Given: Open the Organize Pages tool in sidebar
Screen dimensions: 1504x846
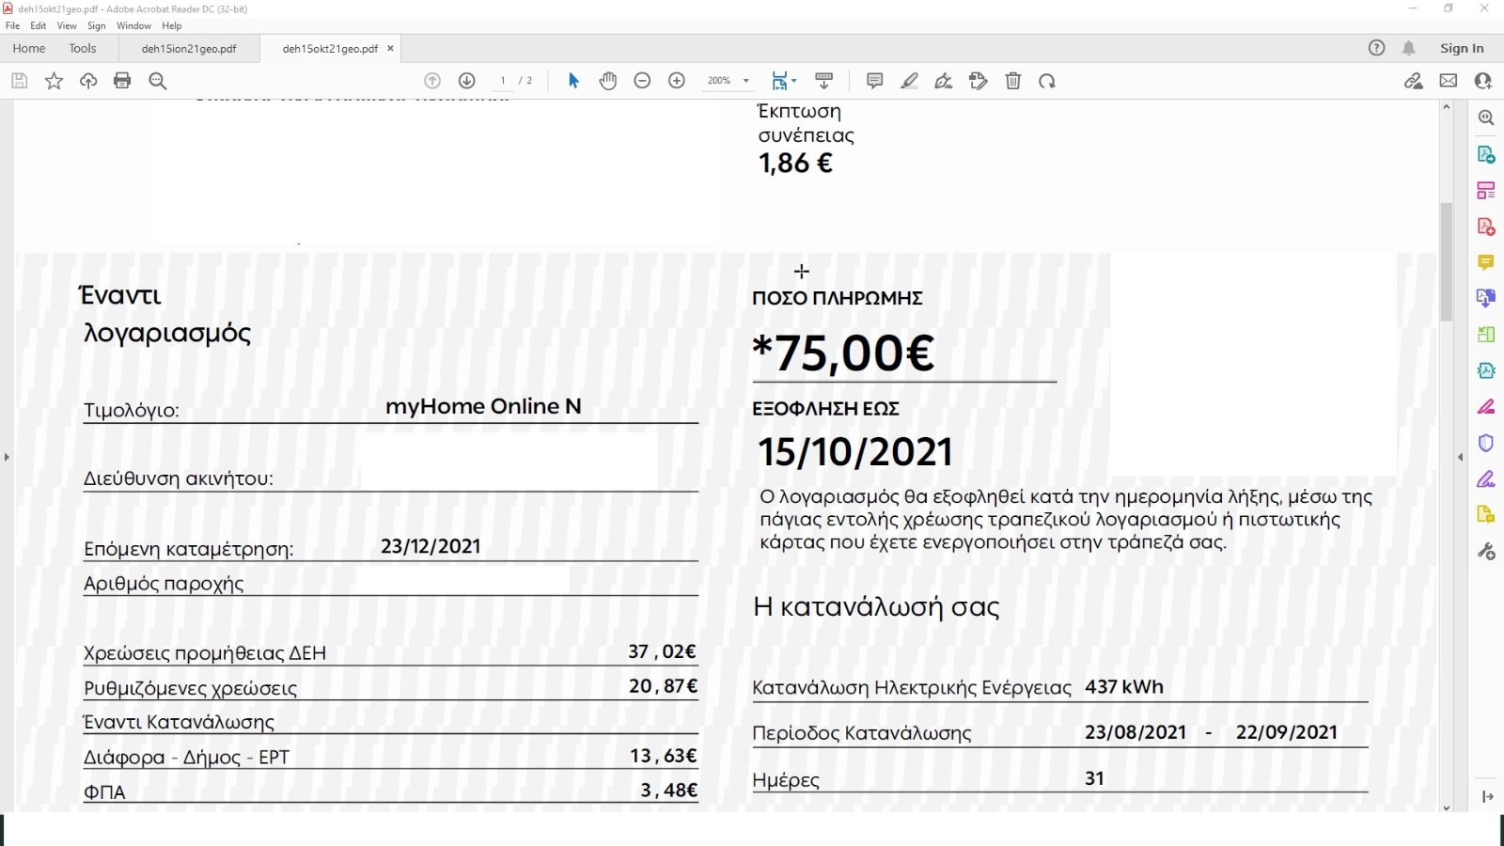Looking at the screenshot, I should (x=1486, y=191).
